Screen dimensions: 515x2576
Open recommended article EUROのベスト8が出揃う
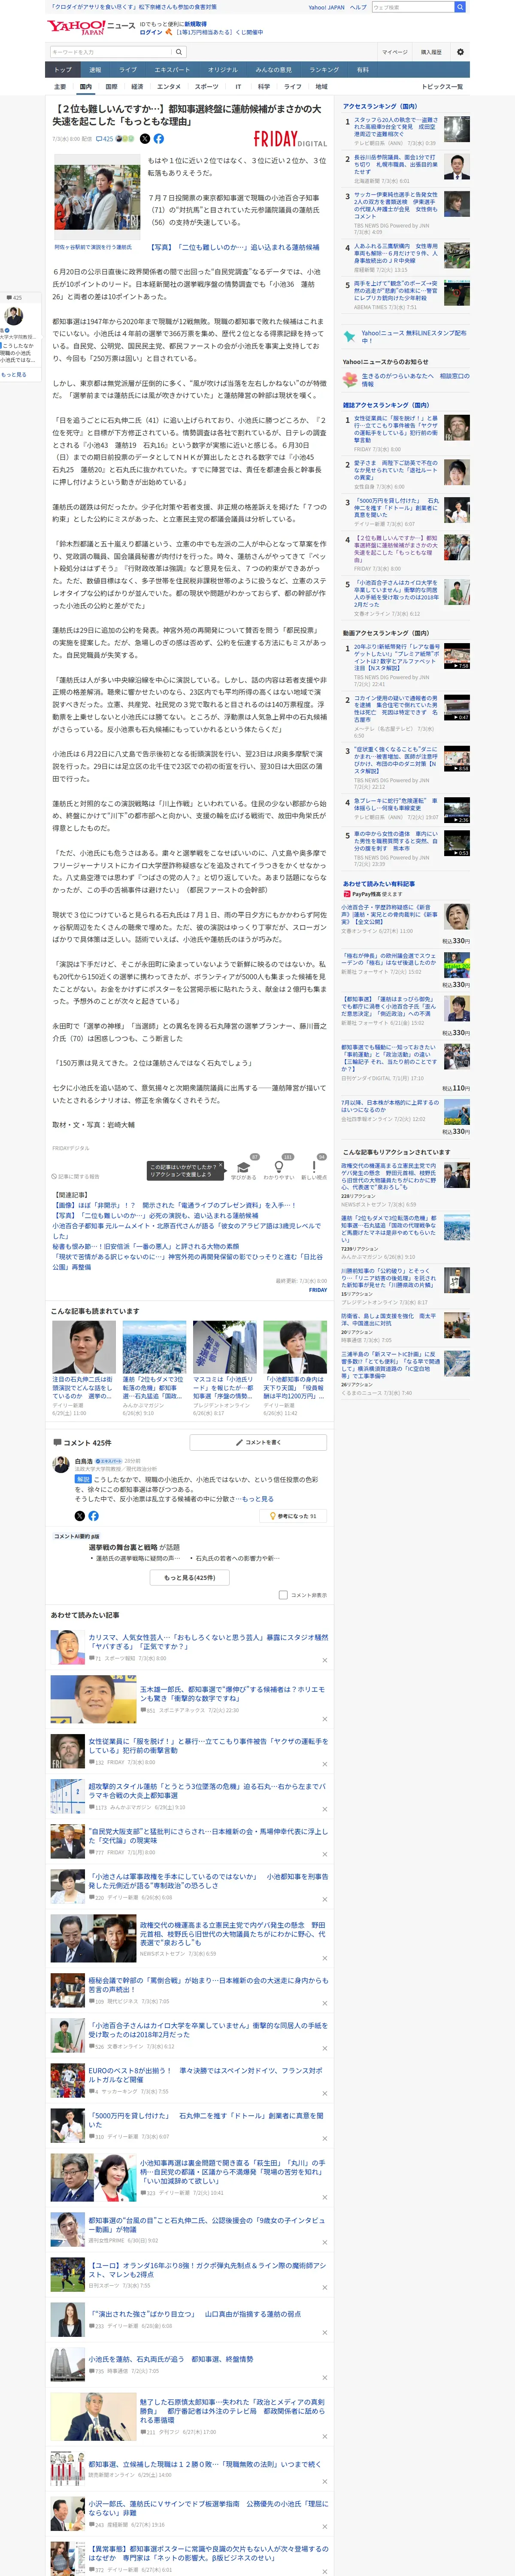tap(205, 2074)
